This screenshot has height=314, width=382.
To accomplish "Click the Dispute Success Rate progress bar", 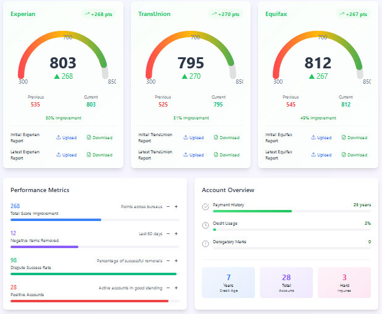I will click(95, 274).
